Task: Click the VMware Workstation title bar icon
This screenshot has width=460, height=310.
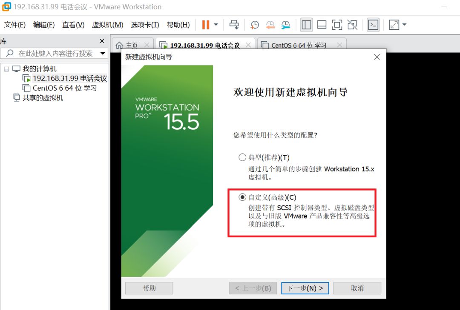Action: click(6, 6)
